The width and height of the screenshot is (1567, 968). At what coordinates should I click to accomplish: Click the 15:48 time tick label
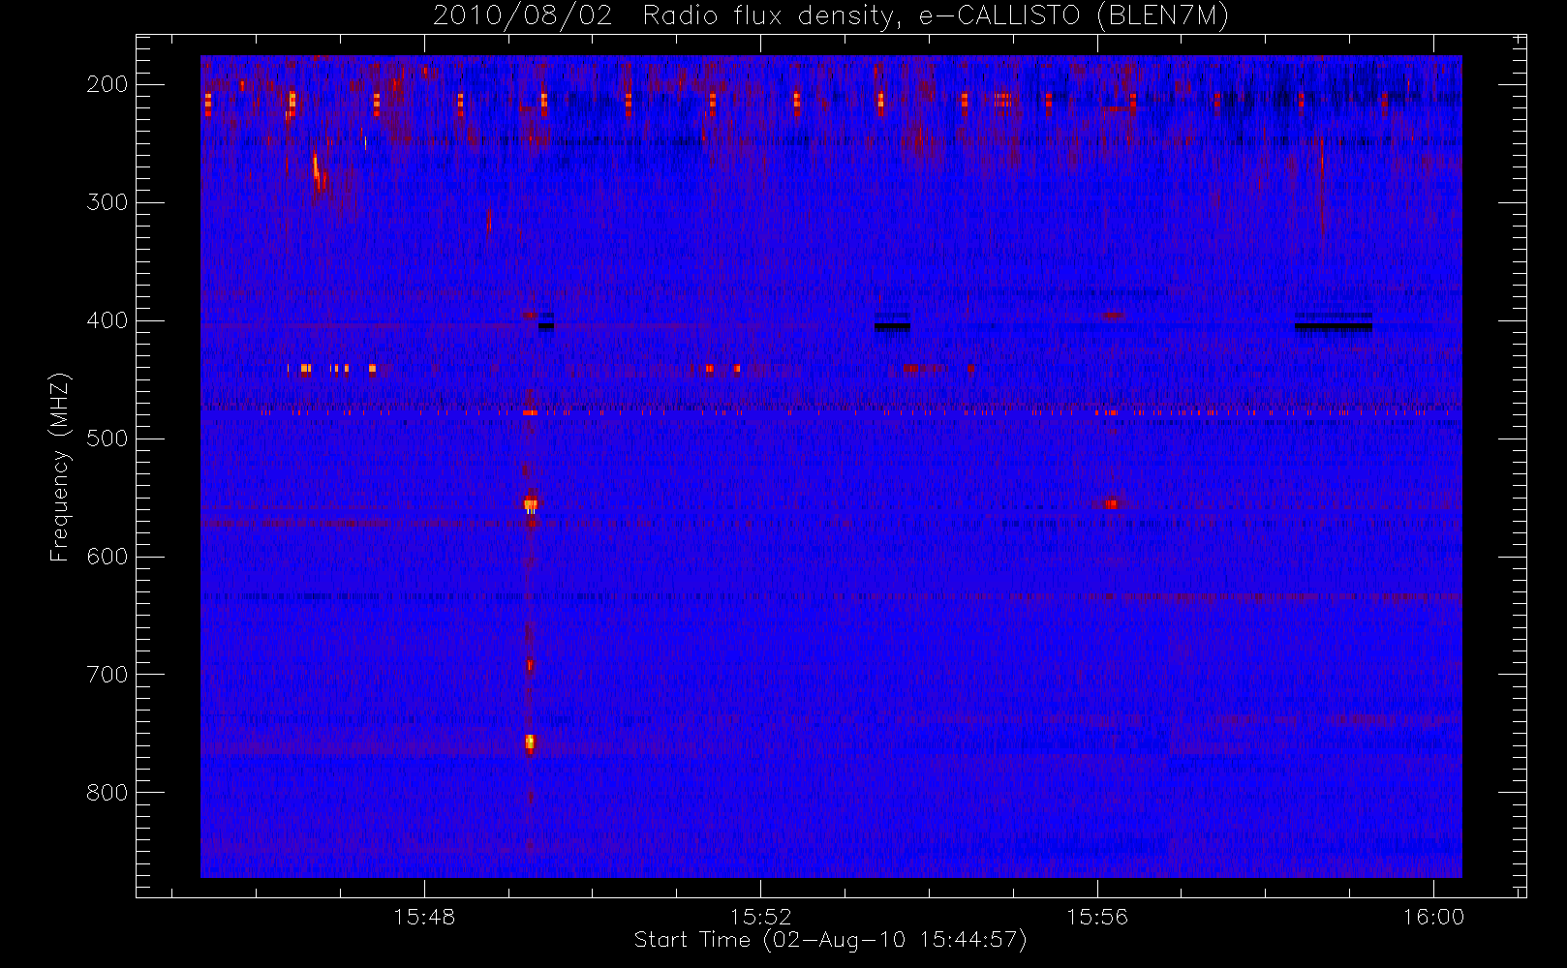(x=424, y=917)
